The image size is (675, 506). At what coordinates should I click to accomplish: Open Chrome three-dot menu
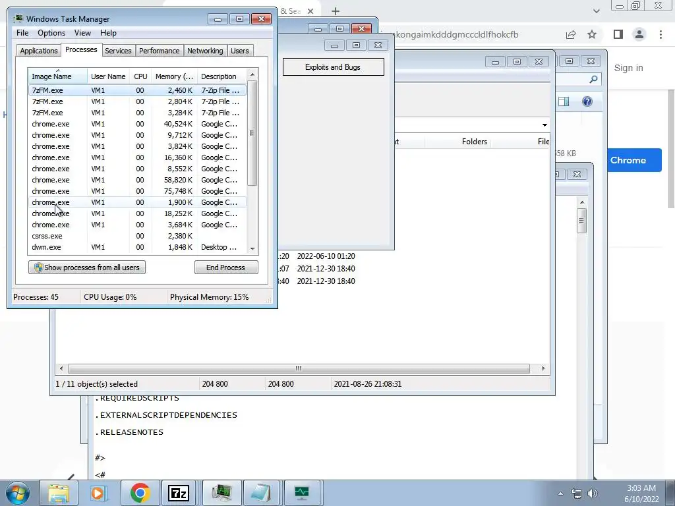(660, 34)
